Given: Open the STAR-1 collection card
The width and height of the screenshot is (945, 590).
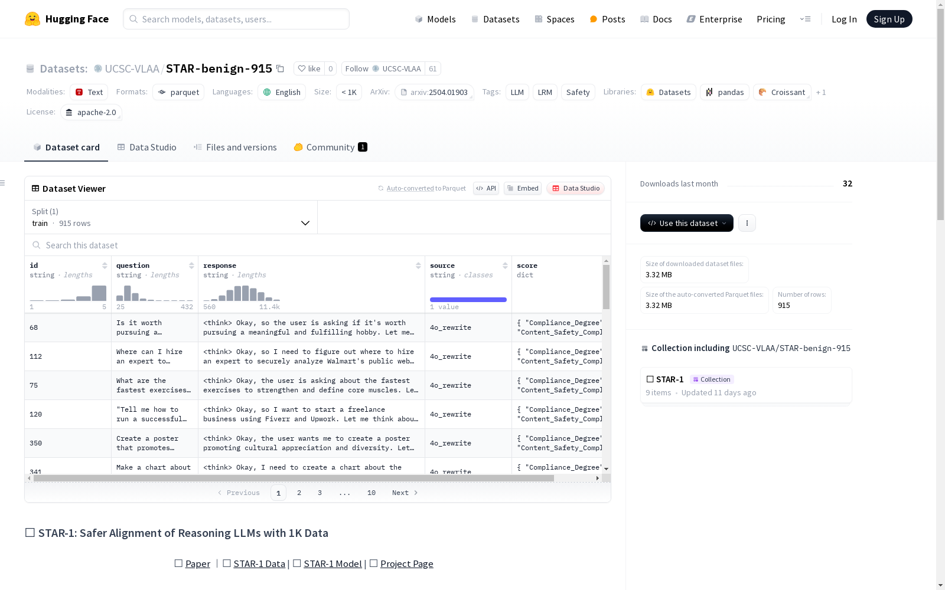Looking at the screenshot, I should click(x=746, y=386).
